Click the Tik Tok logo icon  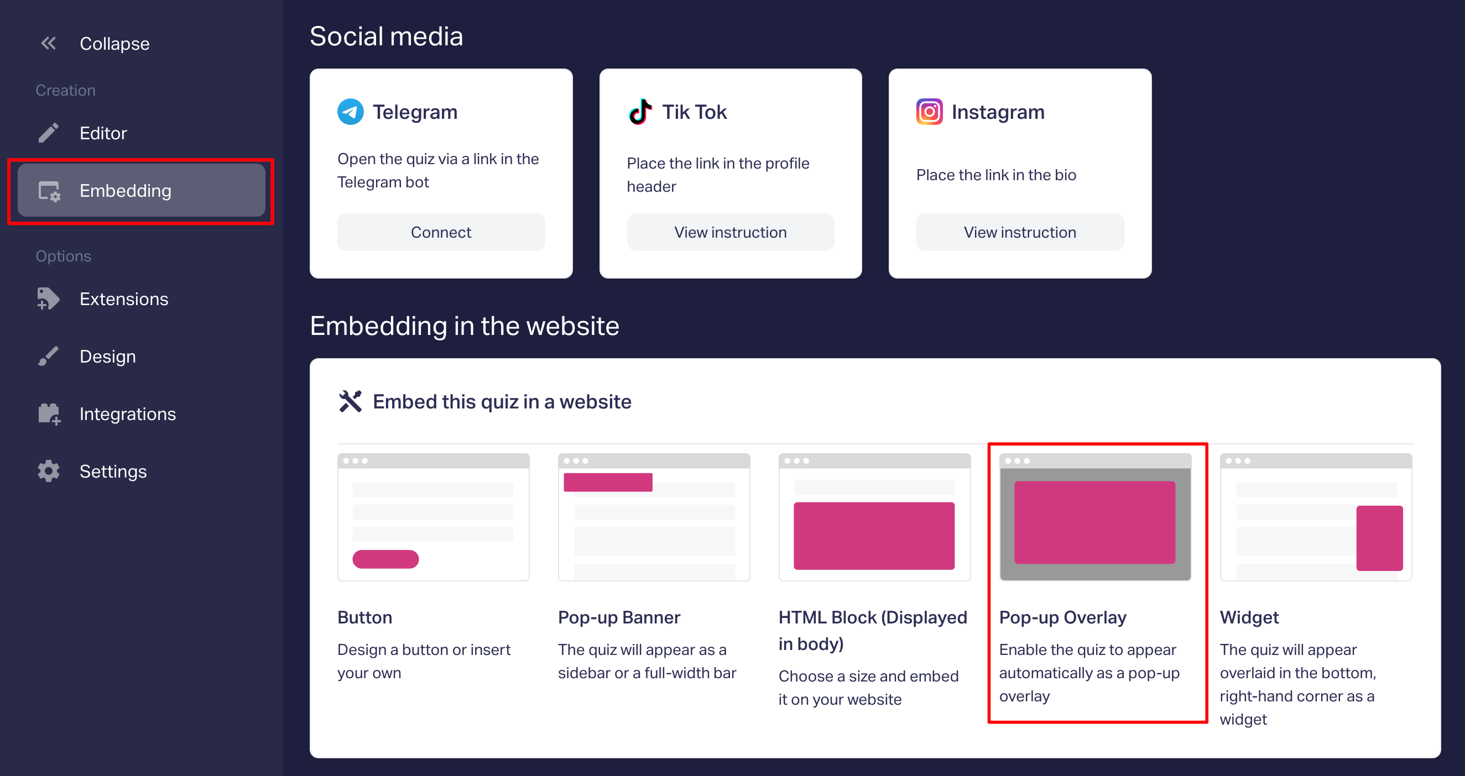tap(640, 112)
